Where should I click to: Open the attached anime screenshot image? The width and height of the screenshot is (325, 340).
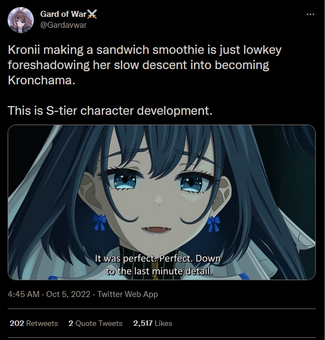click(x=162, y=202)
